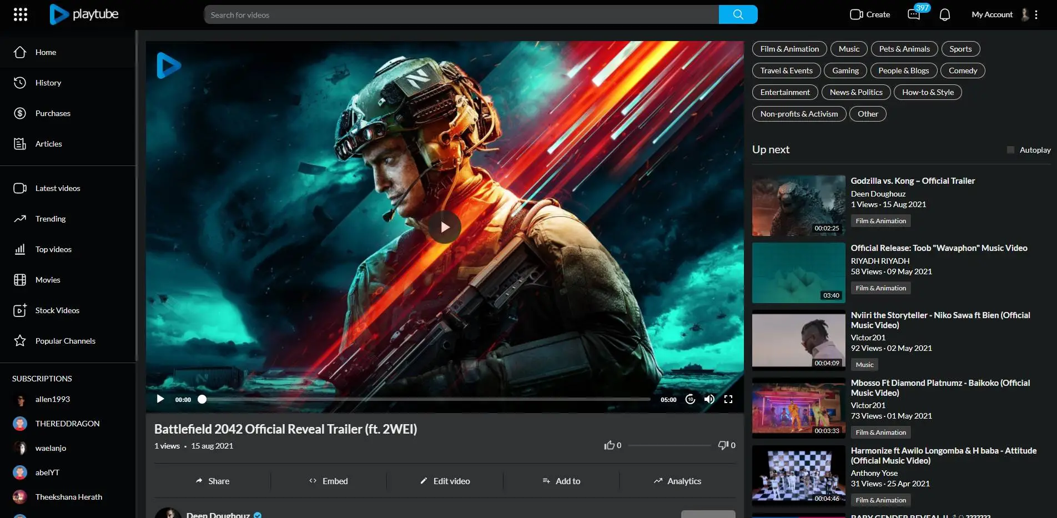The width and height of the screenshot is (1057, 518).
Task: Click the thumbs up like icon
Action: (610, 445)
